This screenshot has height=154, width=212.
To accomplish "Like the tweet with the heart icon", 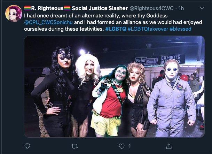I will [x=121, y=146].
